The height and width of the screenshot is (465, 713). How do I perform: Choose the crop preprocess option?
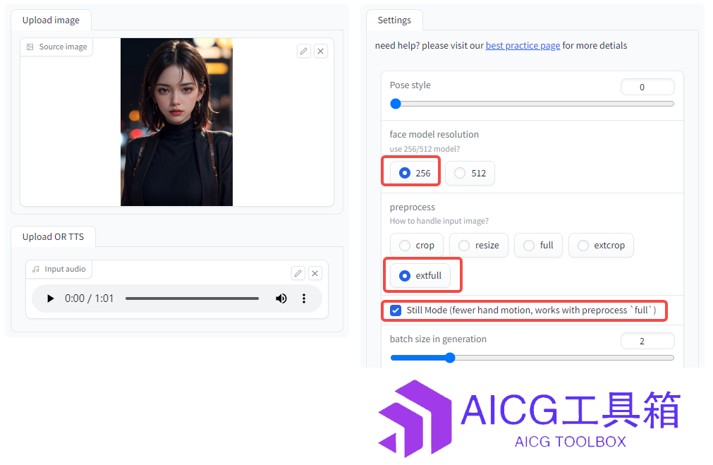417,246
